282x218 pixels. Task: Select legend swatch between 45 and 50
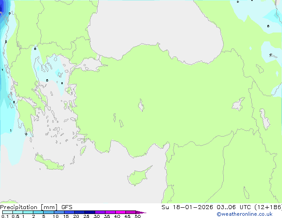131,212
